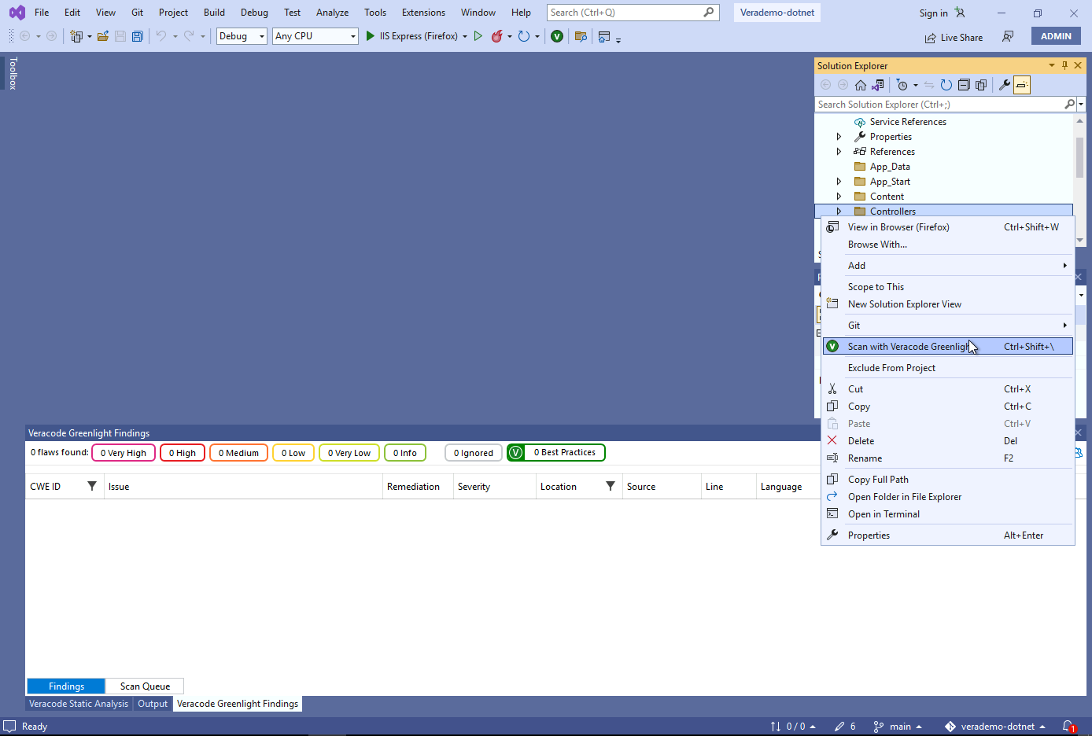This screenshot has width=1092, height=736.
Task: Click the Collapse All icon in Solution Explorer
Action: pyautogui.click(x=964, y=85)
